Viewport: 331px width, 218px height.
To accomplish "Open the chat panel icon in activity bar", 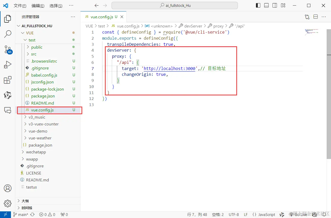I will coord(8,110).
